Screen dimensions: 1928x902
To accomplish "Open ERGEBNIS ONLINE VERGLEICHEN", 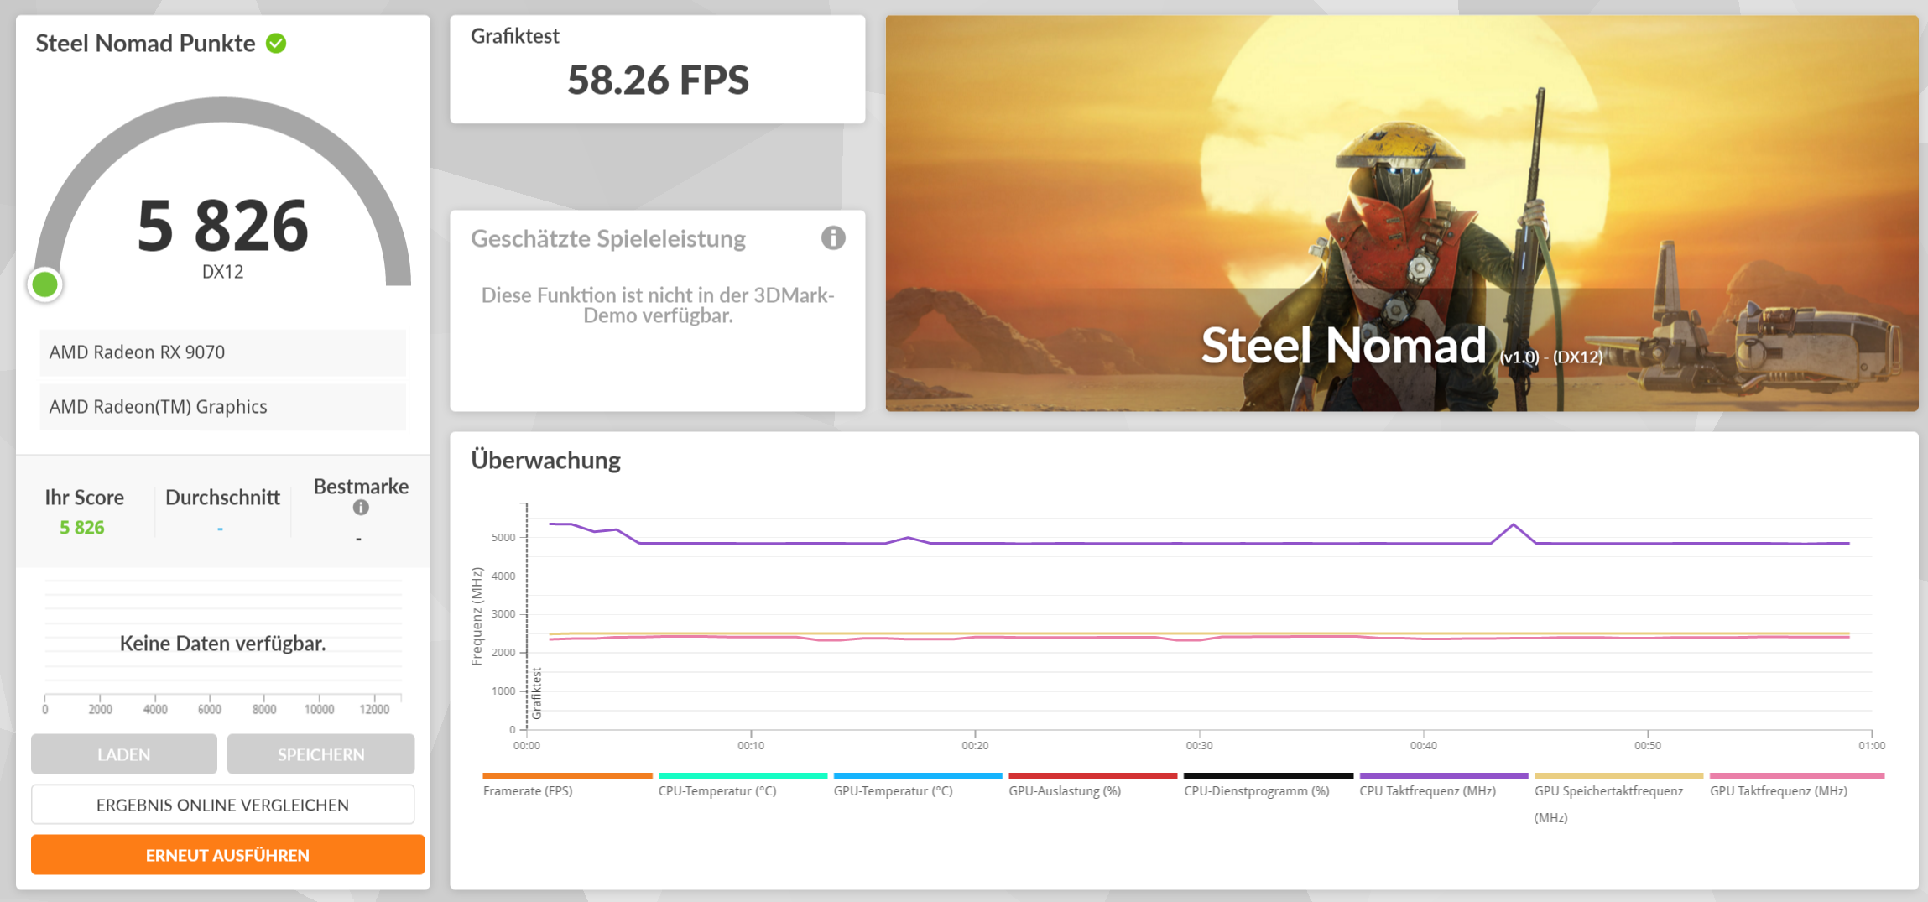I will [x=222, y=804].
